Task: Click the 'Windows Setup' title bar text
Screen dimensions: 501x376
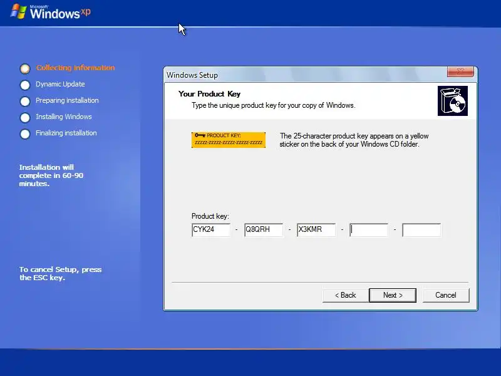Action: click(192, 75)
